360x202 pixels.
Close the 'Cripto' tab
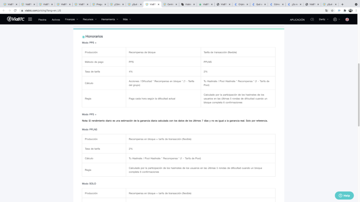(247, 4)
